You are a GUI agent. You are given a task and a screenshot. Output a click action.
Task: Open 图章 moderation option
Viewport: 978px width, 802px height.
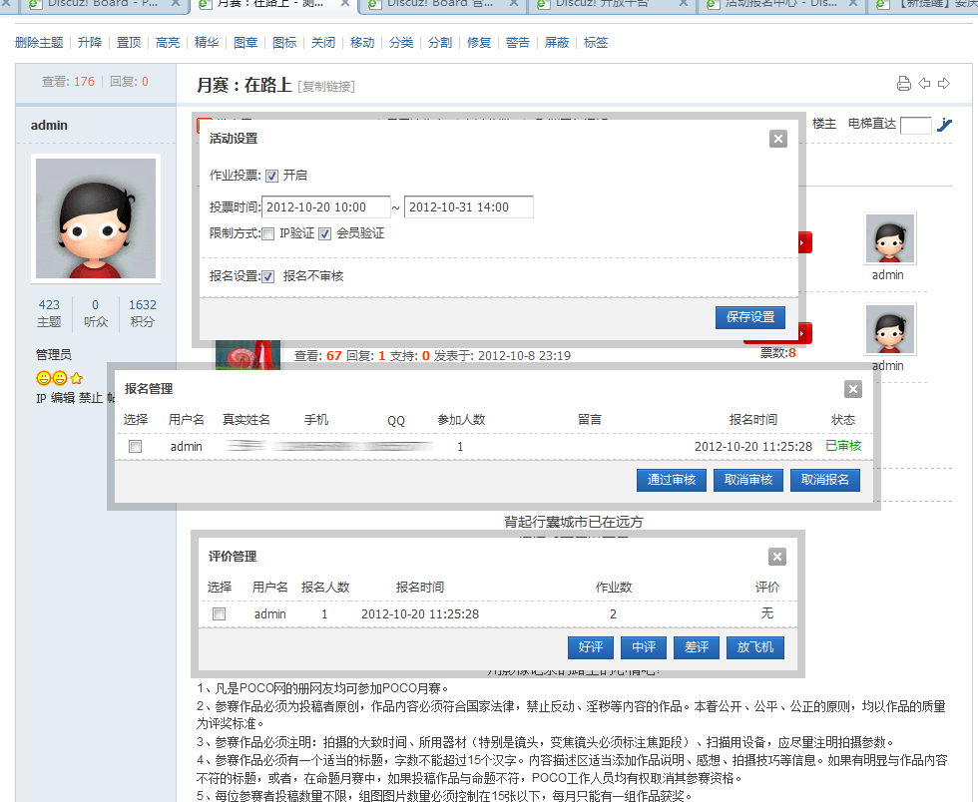pyautogui.click(x=245, y=43)
